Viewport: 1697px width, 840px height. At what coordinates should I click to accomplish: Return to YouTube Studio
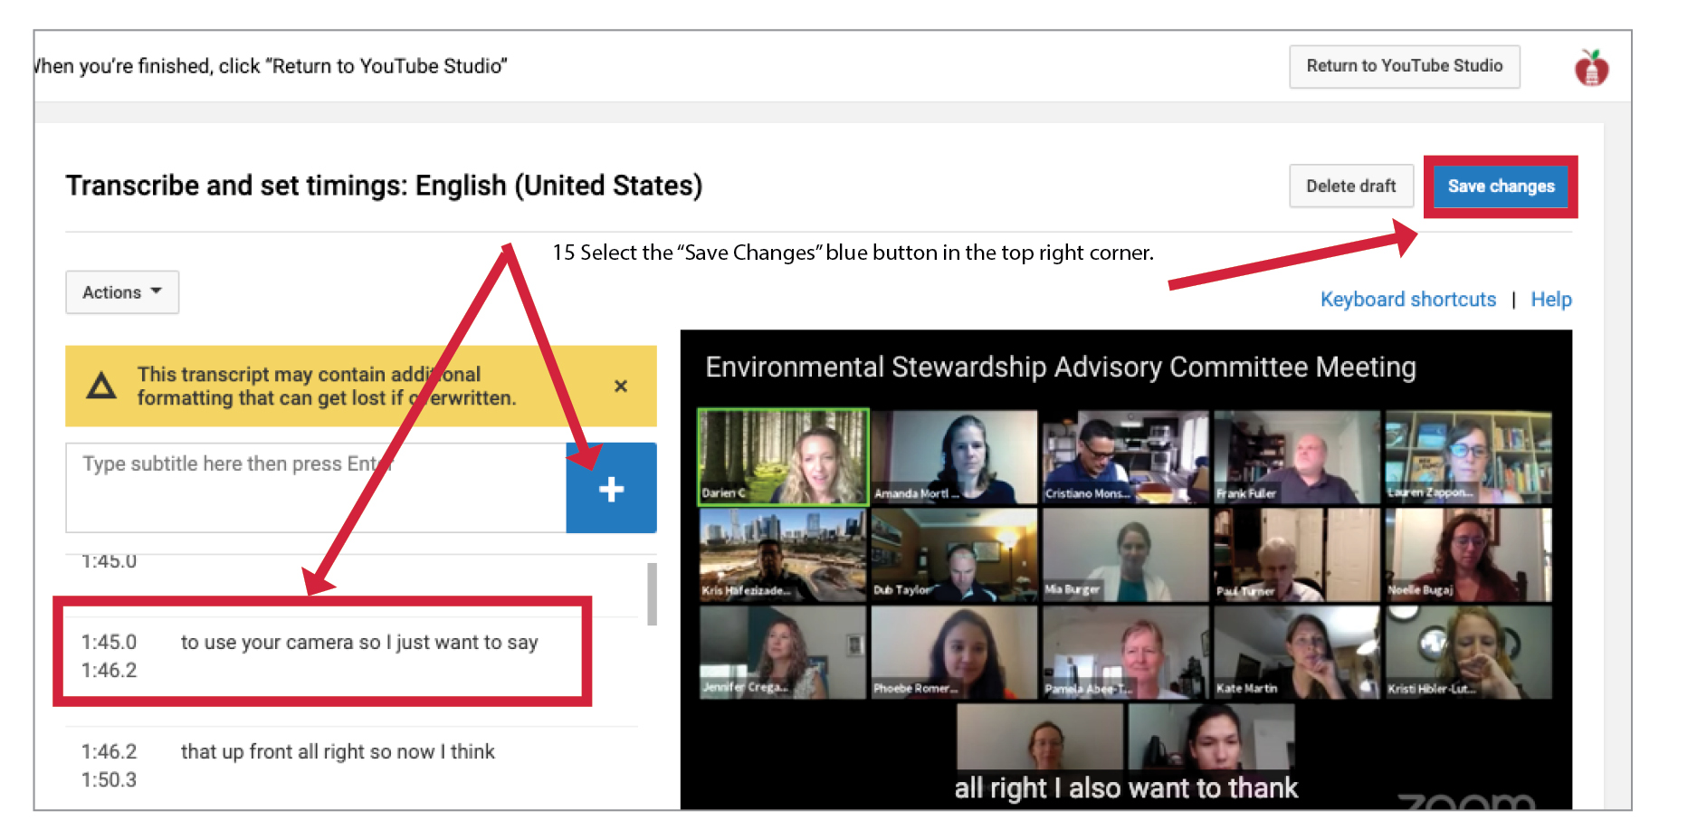(1404, 66)
